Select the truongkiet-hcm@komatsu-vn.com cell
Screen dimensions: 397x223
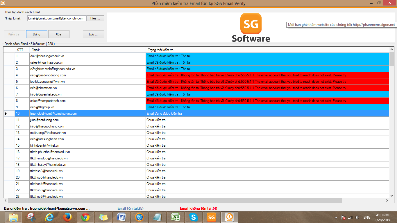[x=87, y=114]
